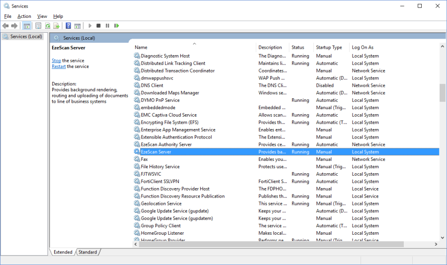447x265 pixels.
Task: Sort by the Status column header
Action: [x=298, y=48]
